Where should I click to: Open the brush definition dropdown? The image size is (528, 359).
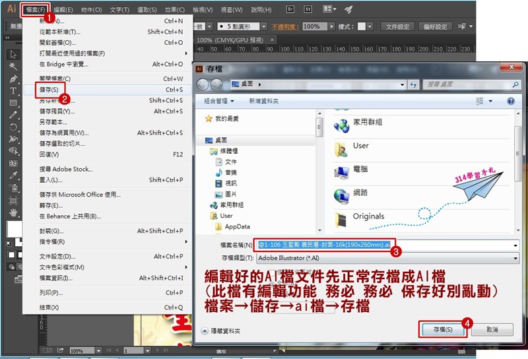pos(264,26)
